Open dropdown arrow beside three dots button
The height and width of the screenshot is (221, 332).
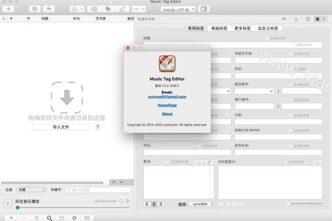(x=143, y=9)
